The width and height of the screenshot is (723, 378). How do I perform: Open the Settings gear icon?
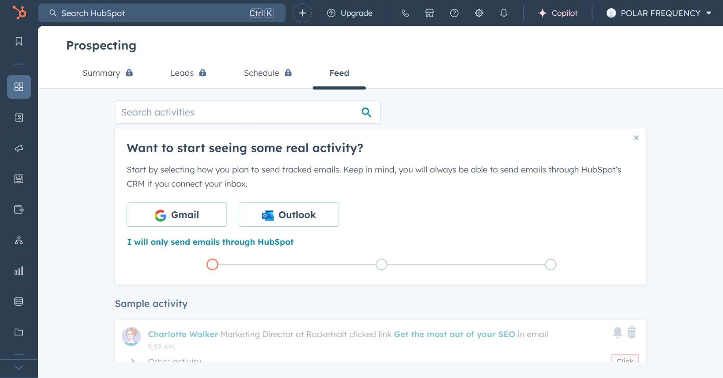479,13
